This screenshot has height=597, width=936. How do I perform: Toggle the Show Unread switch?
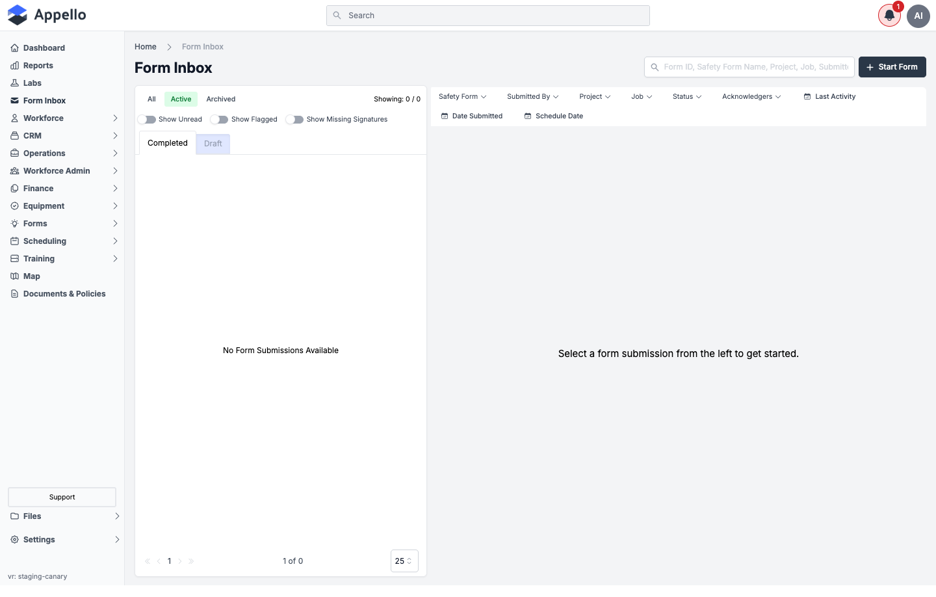147,120
